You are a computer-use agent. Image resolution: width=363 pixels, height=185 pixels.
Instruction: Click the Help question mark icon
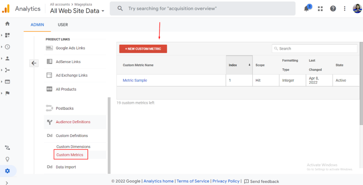coord(333,9)
